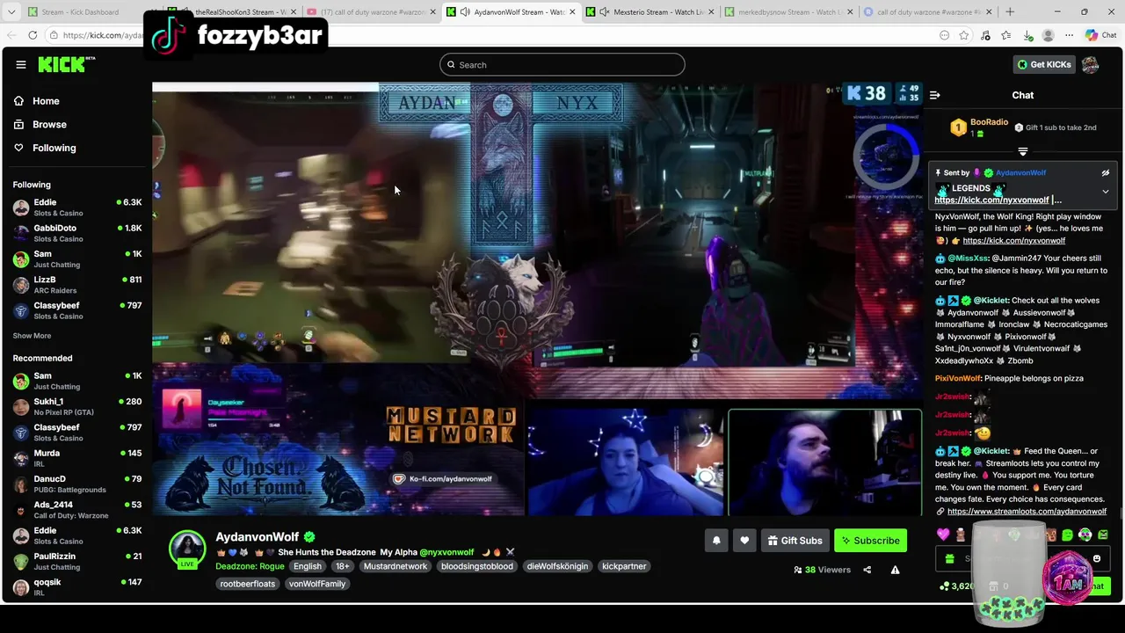
Task: Open the chat emoji picker smiley
Action: click(x=1097, y=558)
